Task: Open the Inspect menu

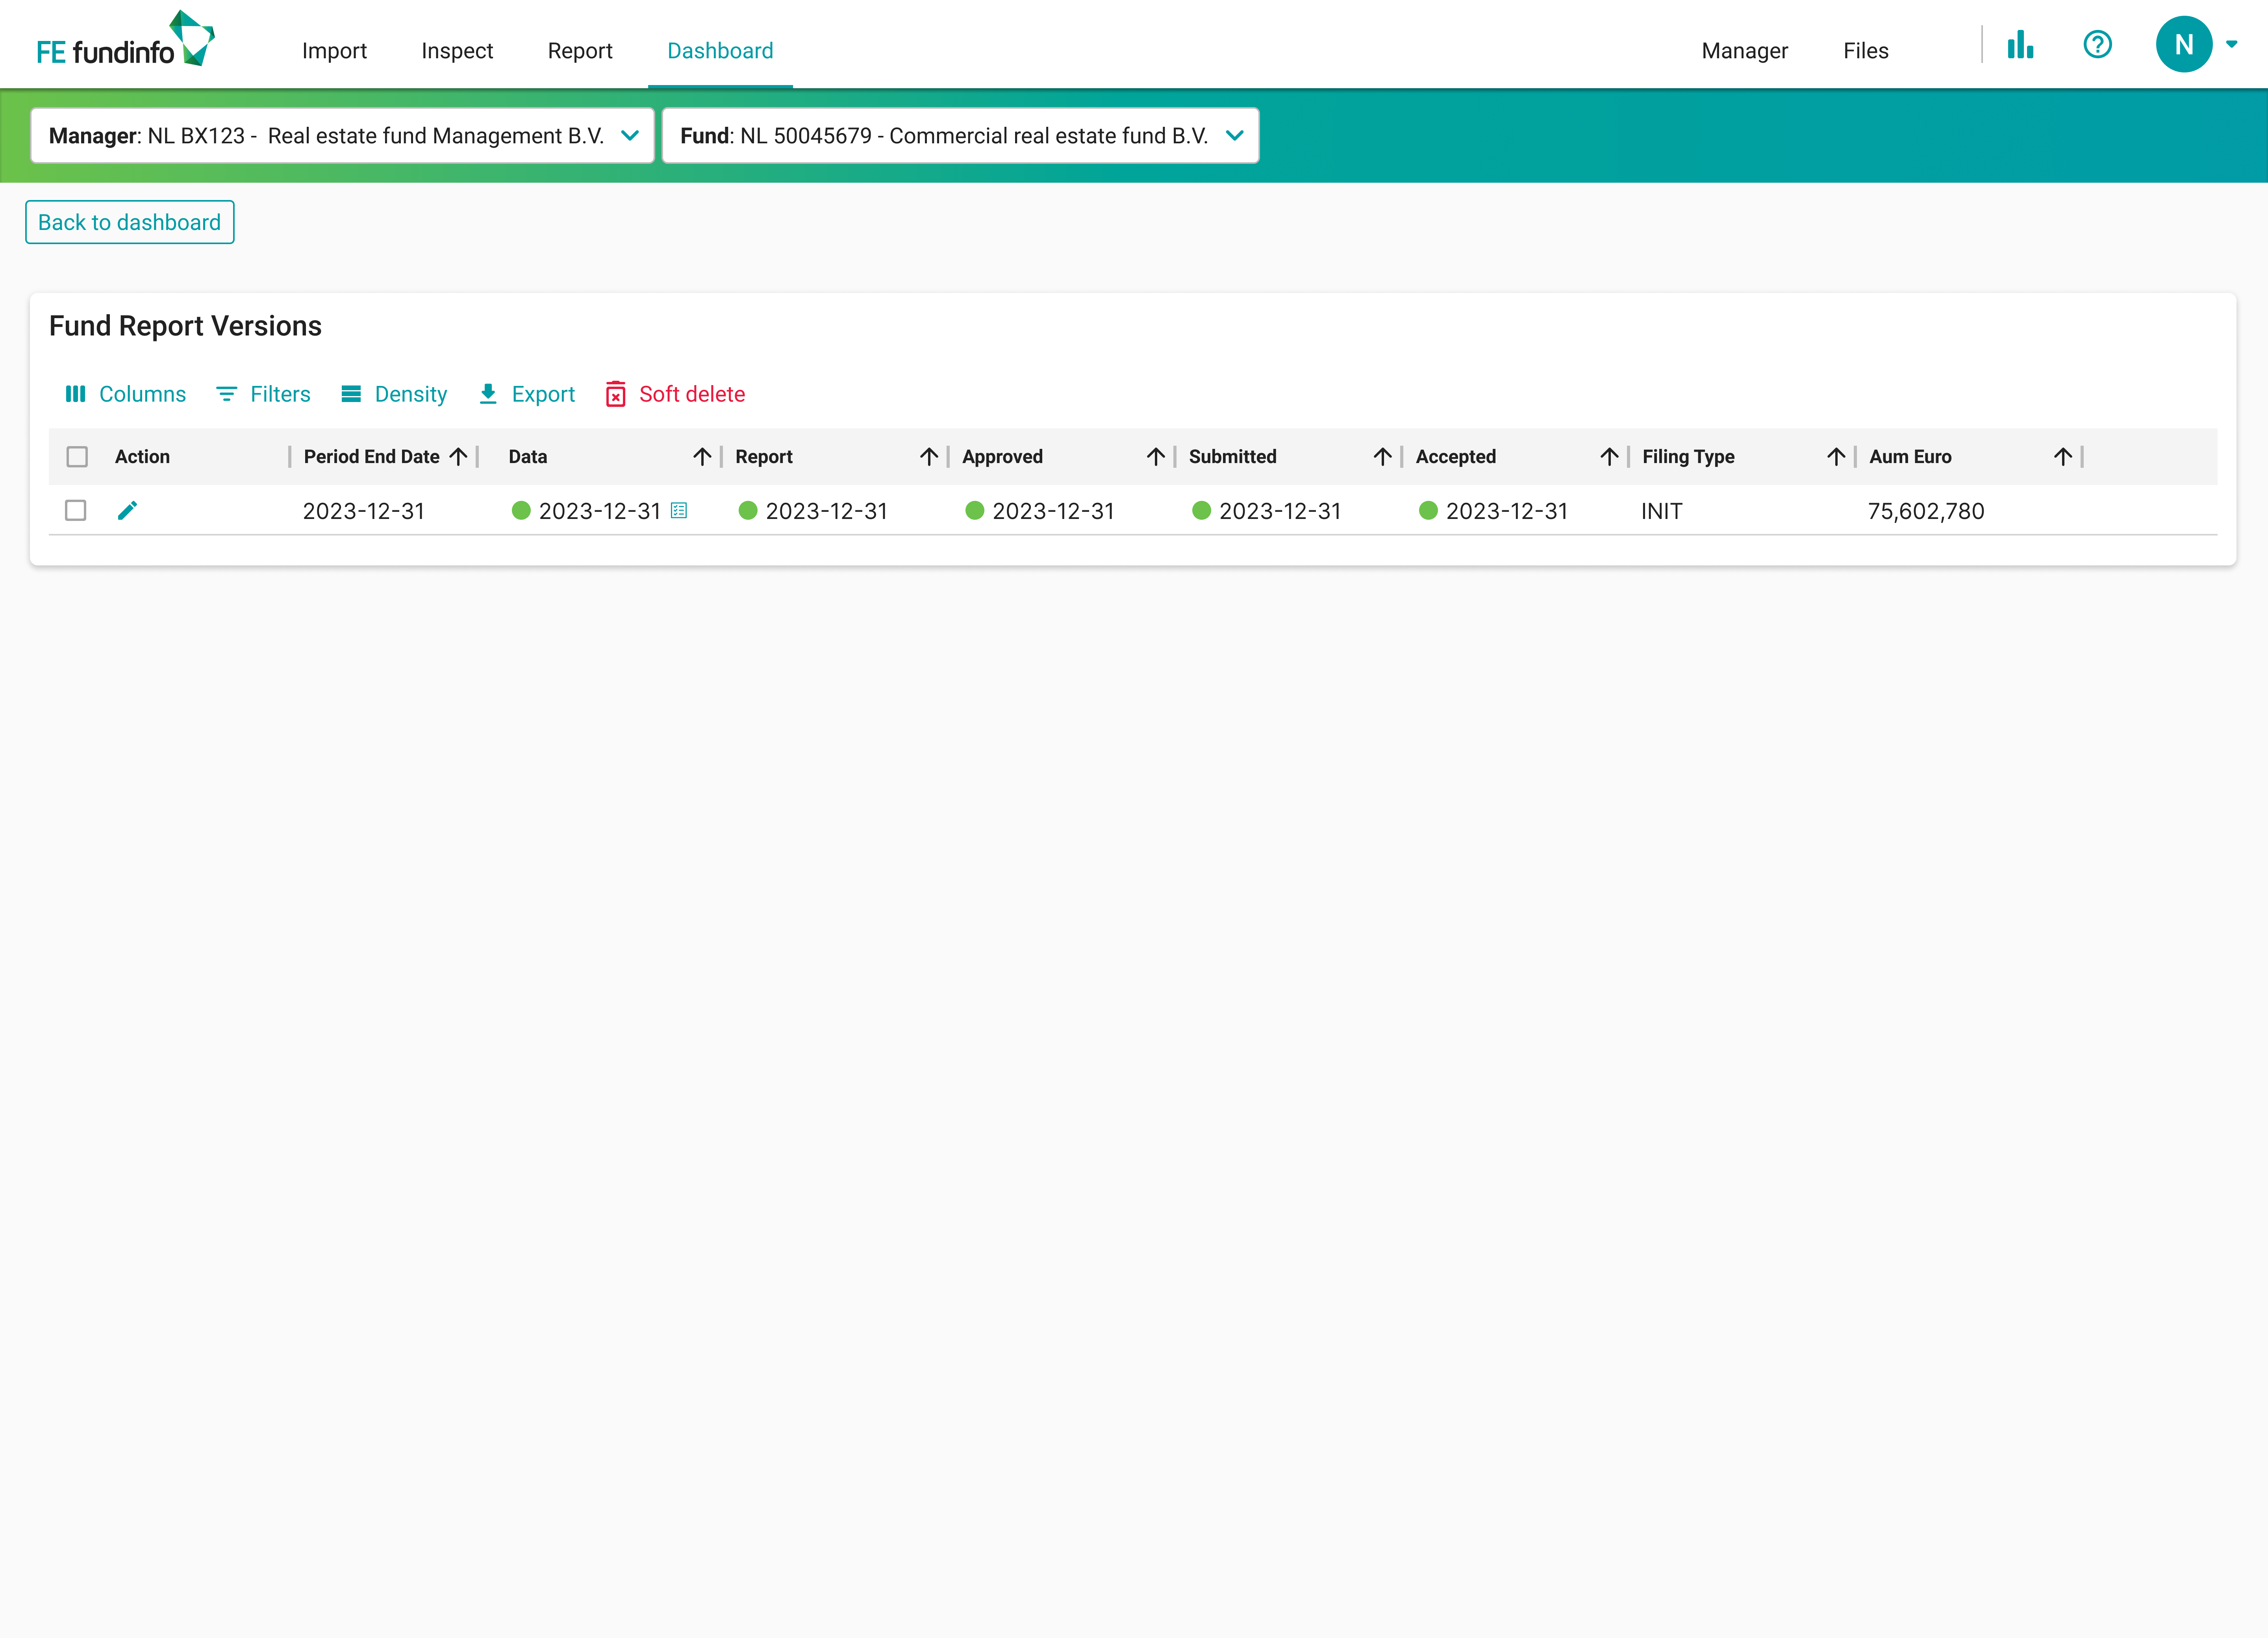Action: click(457, 51)
